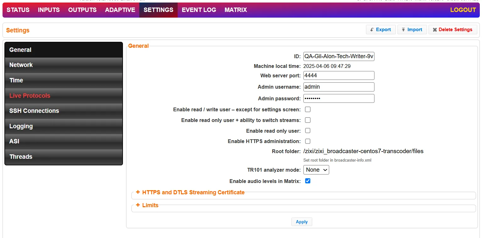Enable read / write user checkbox
Viewport: 482px width, 238px height.
coord(308,109)
